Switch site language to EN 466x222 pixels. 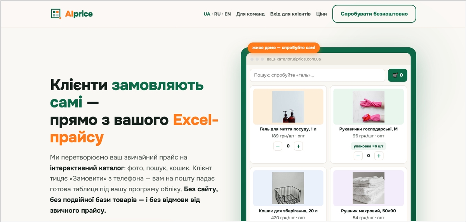coord(228,14)
